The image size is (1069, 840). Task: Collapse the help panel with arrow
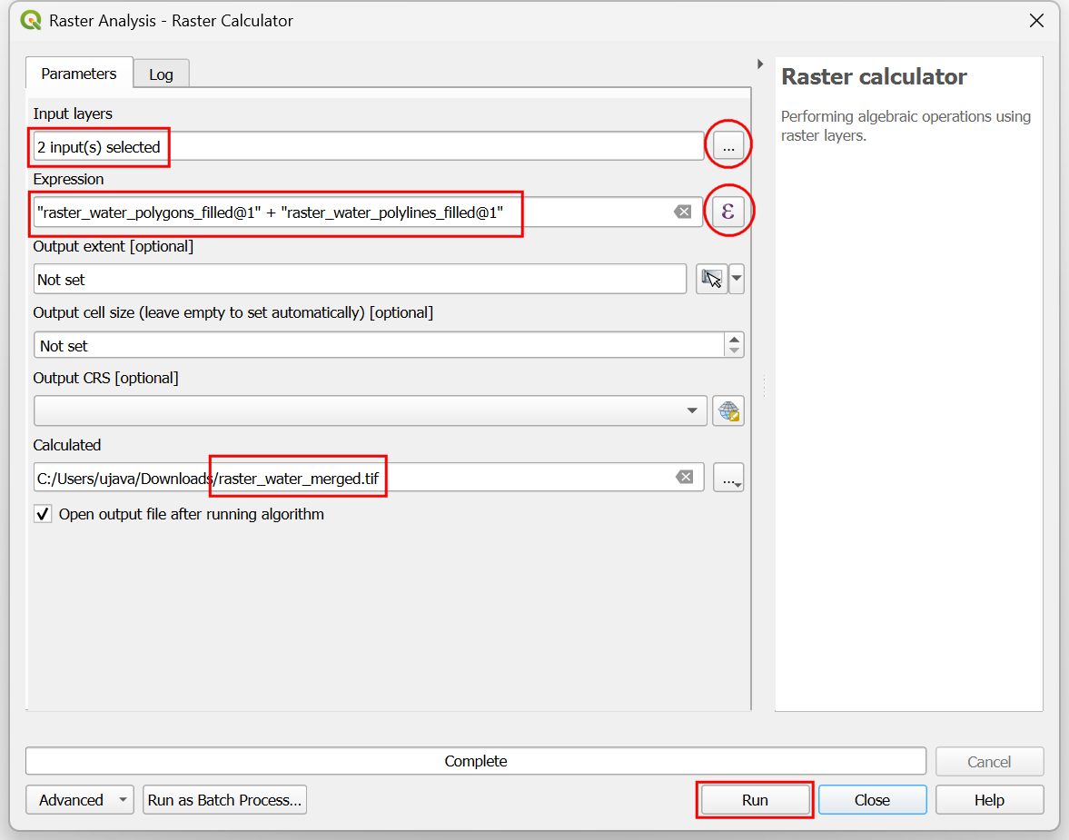pos(760,64)
